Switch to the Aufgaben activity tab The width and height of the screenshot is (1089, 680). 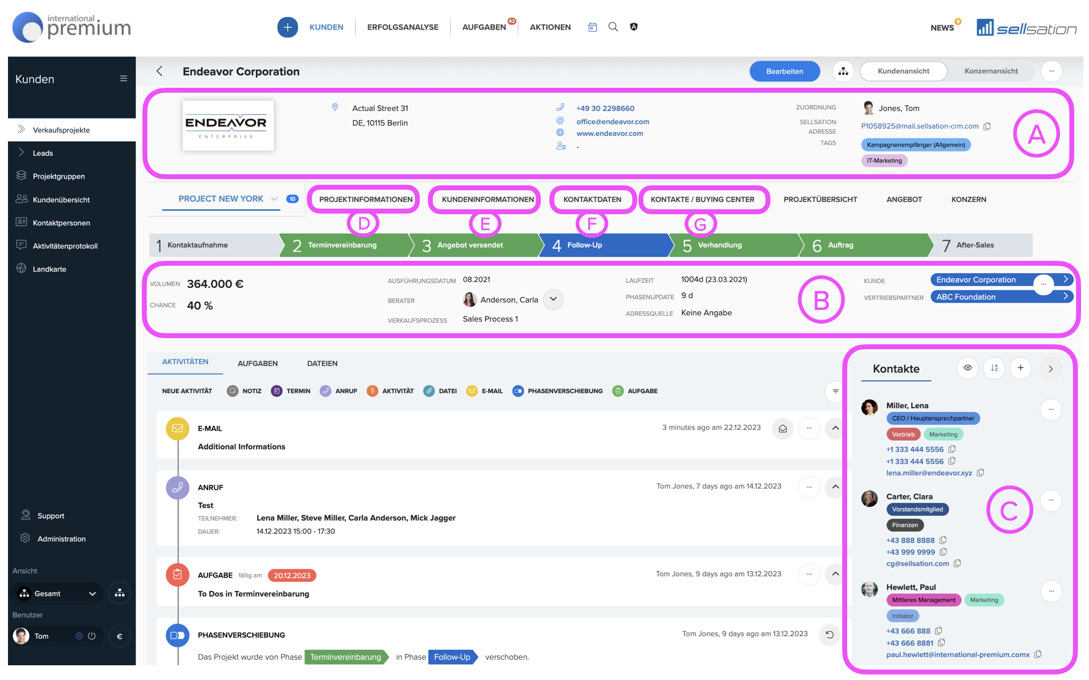coord(258,363)
